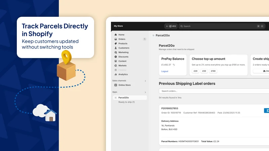269x151 pixels.
Task: Click the Marketing target icon
Action: pos(116,52)
